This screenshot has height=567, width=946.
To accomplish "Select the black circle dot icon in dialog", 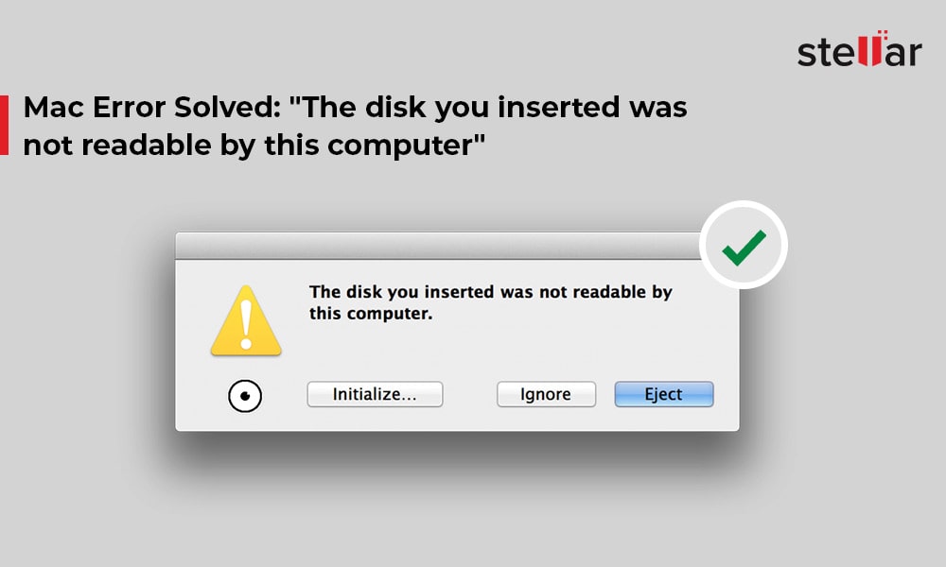I will 245,396.
